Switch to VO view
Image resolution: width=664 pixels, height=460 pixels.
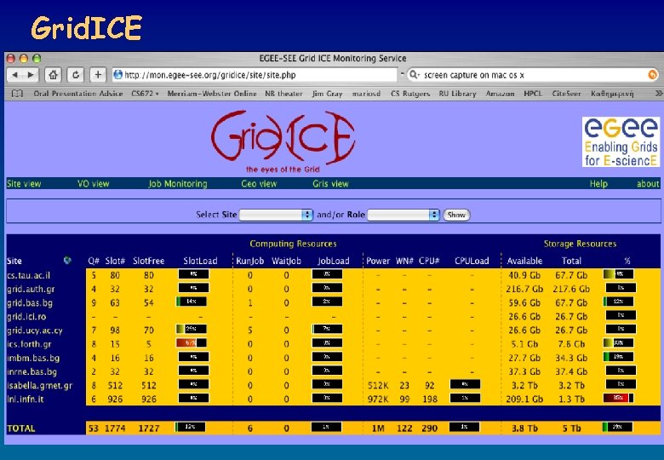click(x=93, y=184)
